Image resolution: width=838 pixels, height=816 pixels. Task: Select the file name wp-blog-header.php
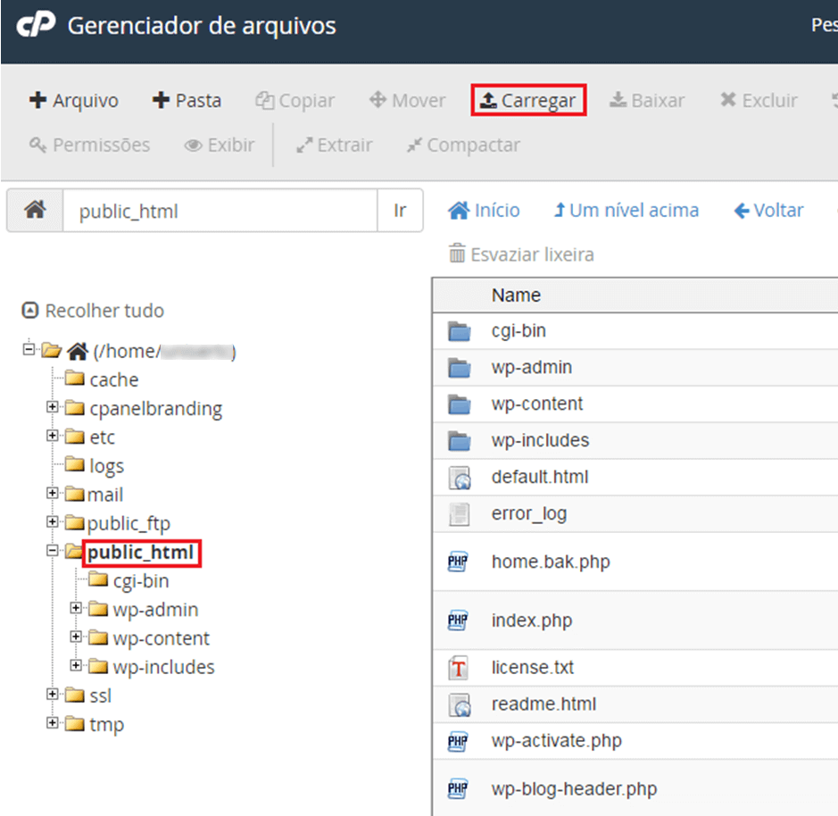pyautogui.click(x=574, y=788)
